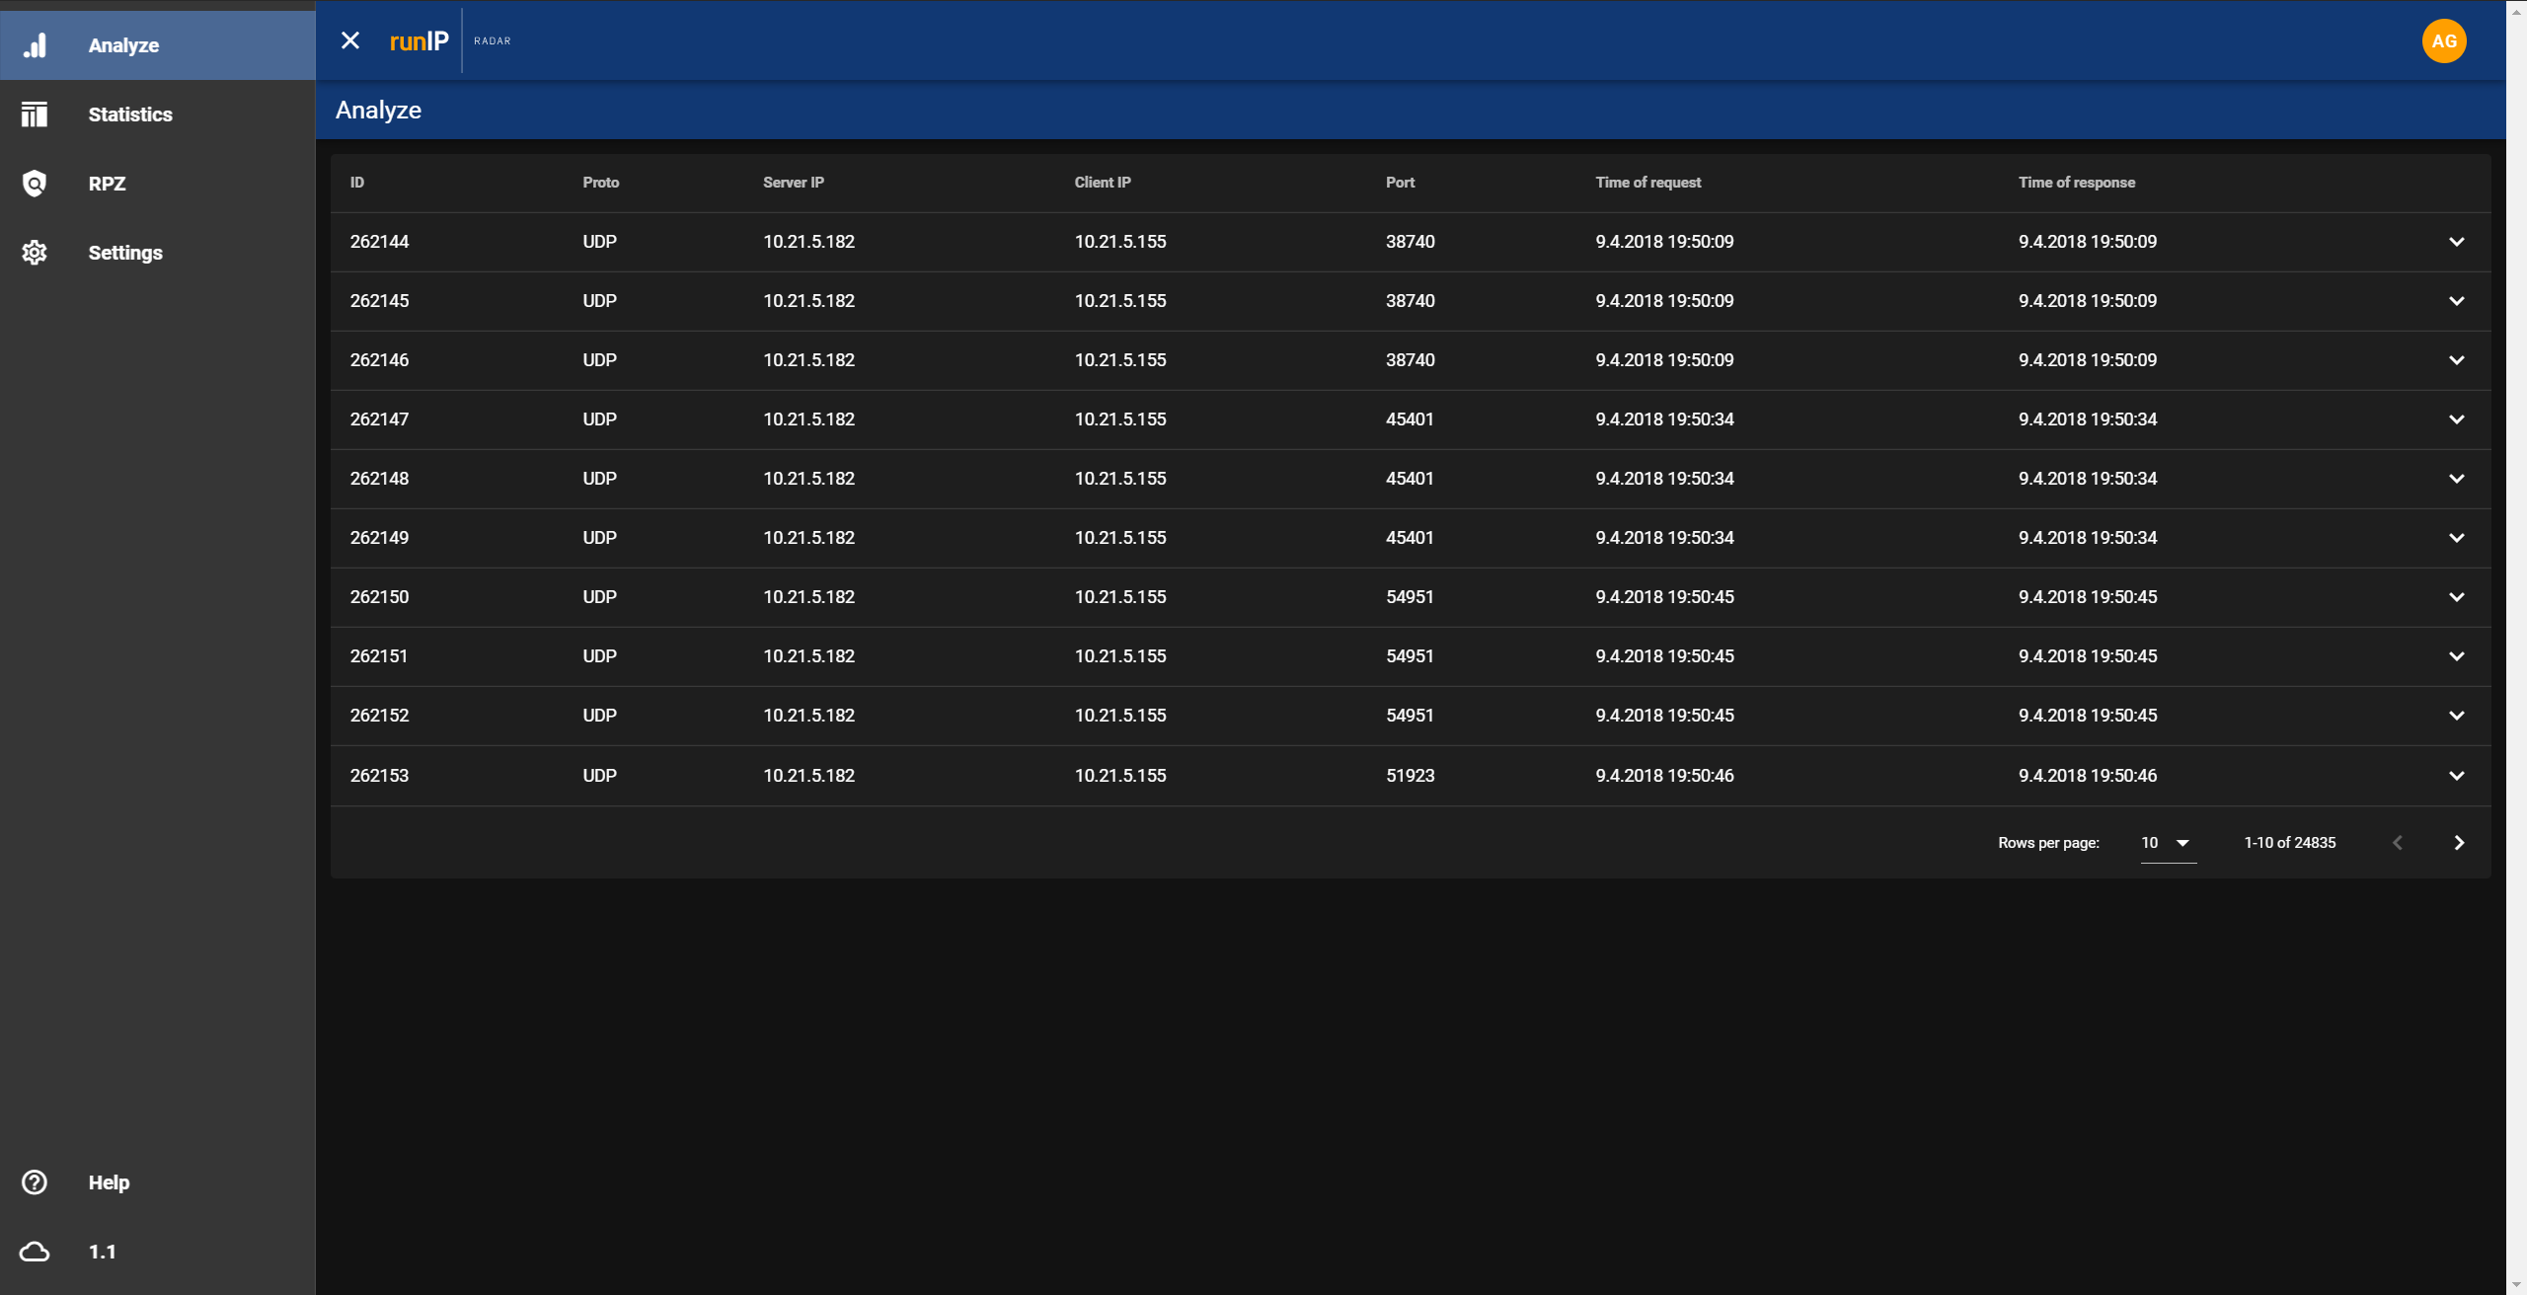Click the cloud version icon

coord(35,1252)
